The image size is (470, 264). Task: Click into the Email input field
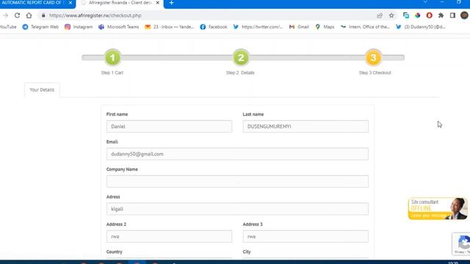coord(237,154)
